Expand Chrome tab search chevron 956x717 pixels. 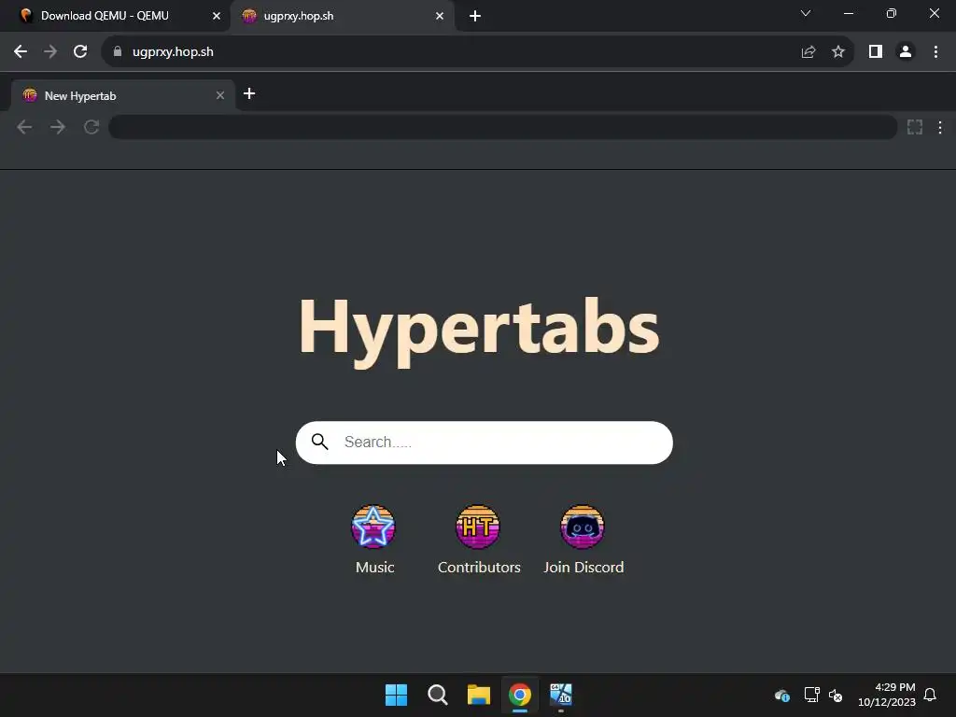coord(806,13)
